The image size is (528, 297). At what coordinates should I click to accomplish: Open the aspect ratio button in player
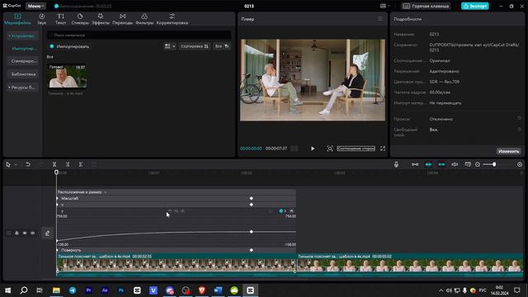coord(356,148)
